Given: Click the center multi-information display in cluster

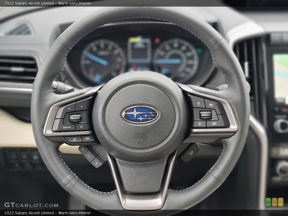Looking at the screenshot, I should click(x=139, y=49).
